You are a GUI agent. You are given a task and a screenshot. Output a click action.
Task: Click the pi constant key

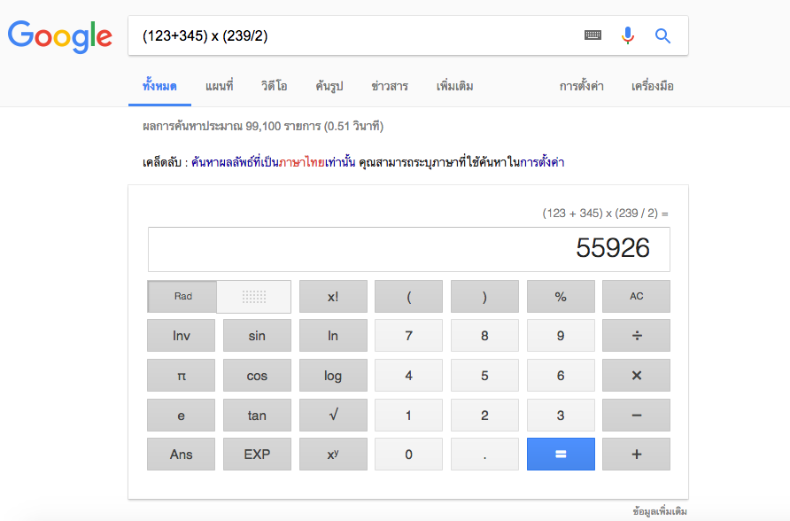coord(181,376)
